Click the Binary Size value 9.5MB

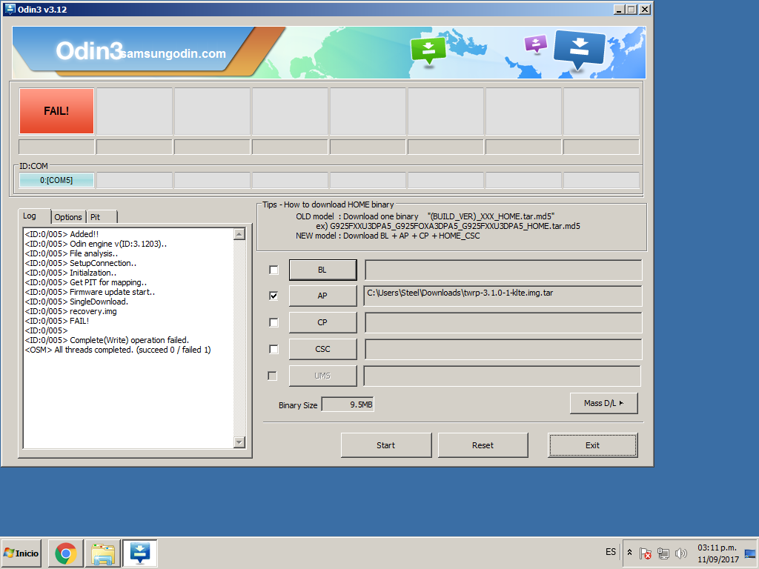pyautogui.click(x=348, y=405)
